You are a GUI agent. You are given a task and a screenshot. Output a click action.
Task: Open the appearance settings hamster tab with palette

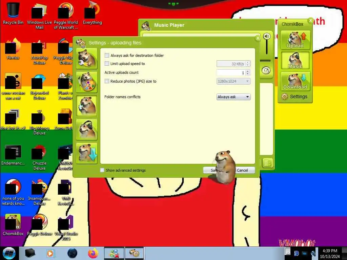coord(86,82)
